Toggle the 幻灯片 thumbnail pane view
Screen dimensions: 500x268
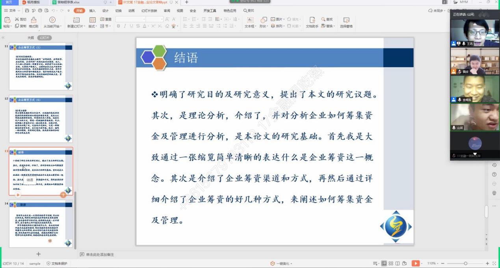[x=45, y=38]
